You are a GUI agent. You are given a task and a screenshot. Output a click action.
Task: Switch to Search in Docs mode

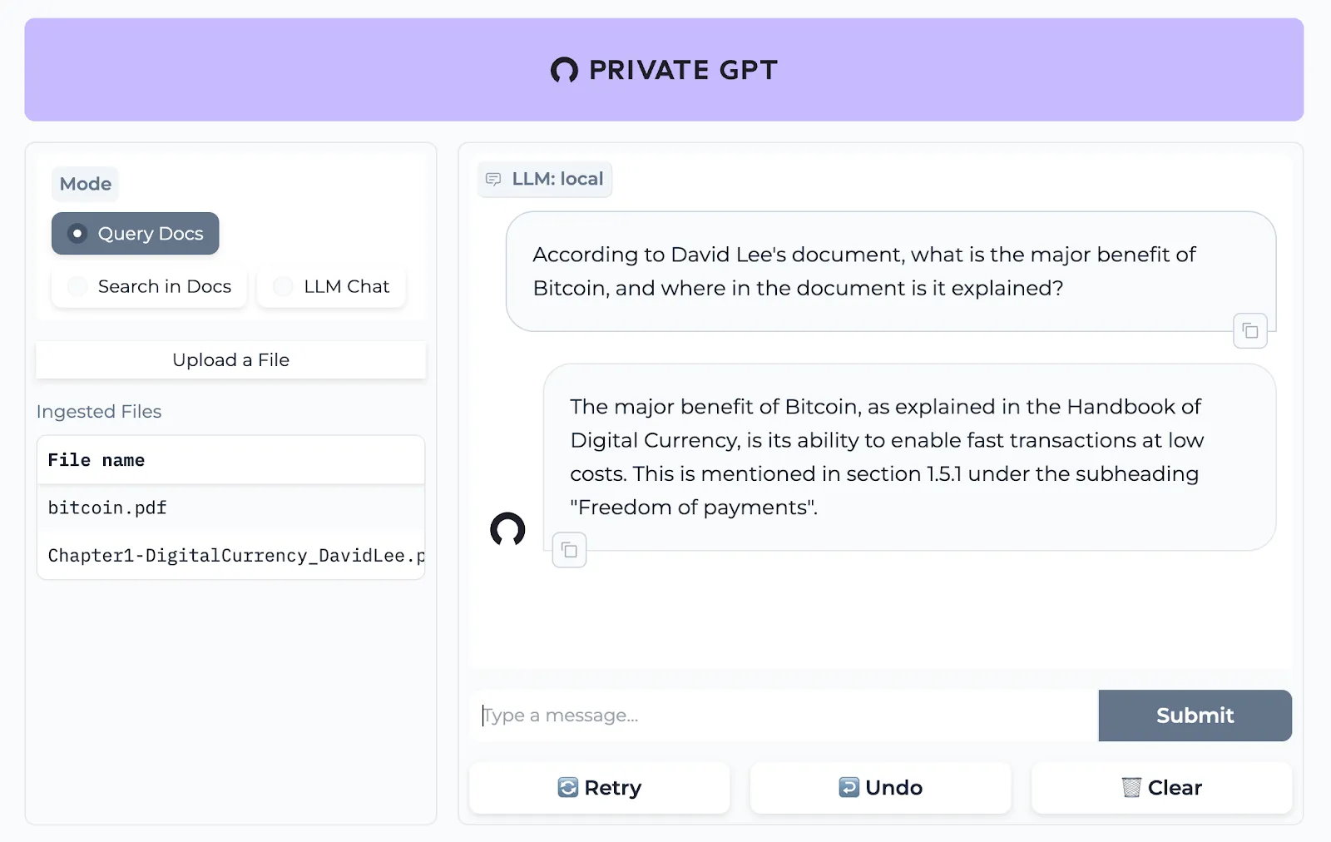point(148,287)
